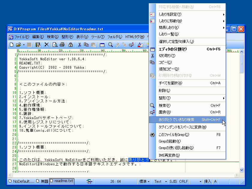Expand the しおりに移動(W) submenu
Screen dimensions: 252x189
[x=187, y=21]
